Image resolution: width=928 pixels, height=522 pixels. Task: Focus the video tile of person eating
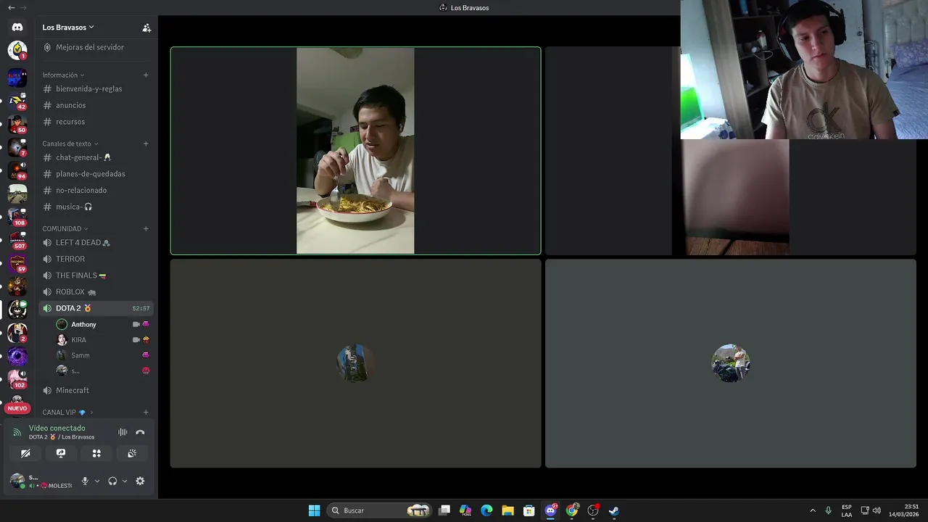tap(355, 151)
